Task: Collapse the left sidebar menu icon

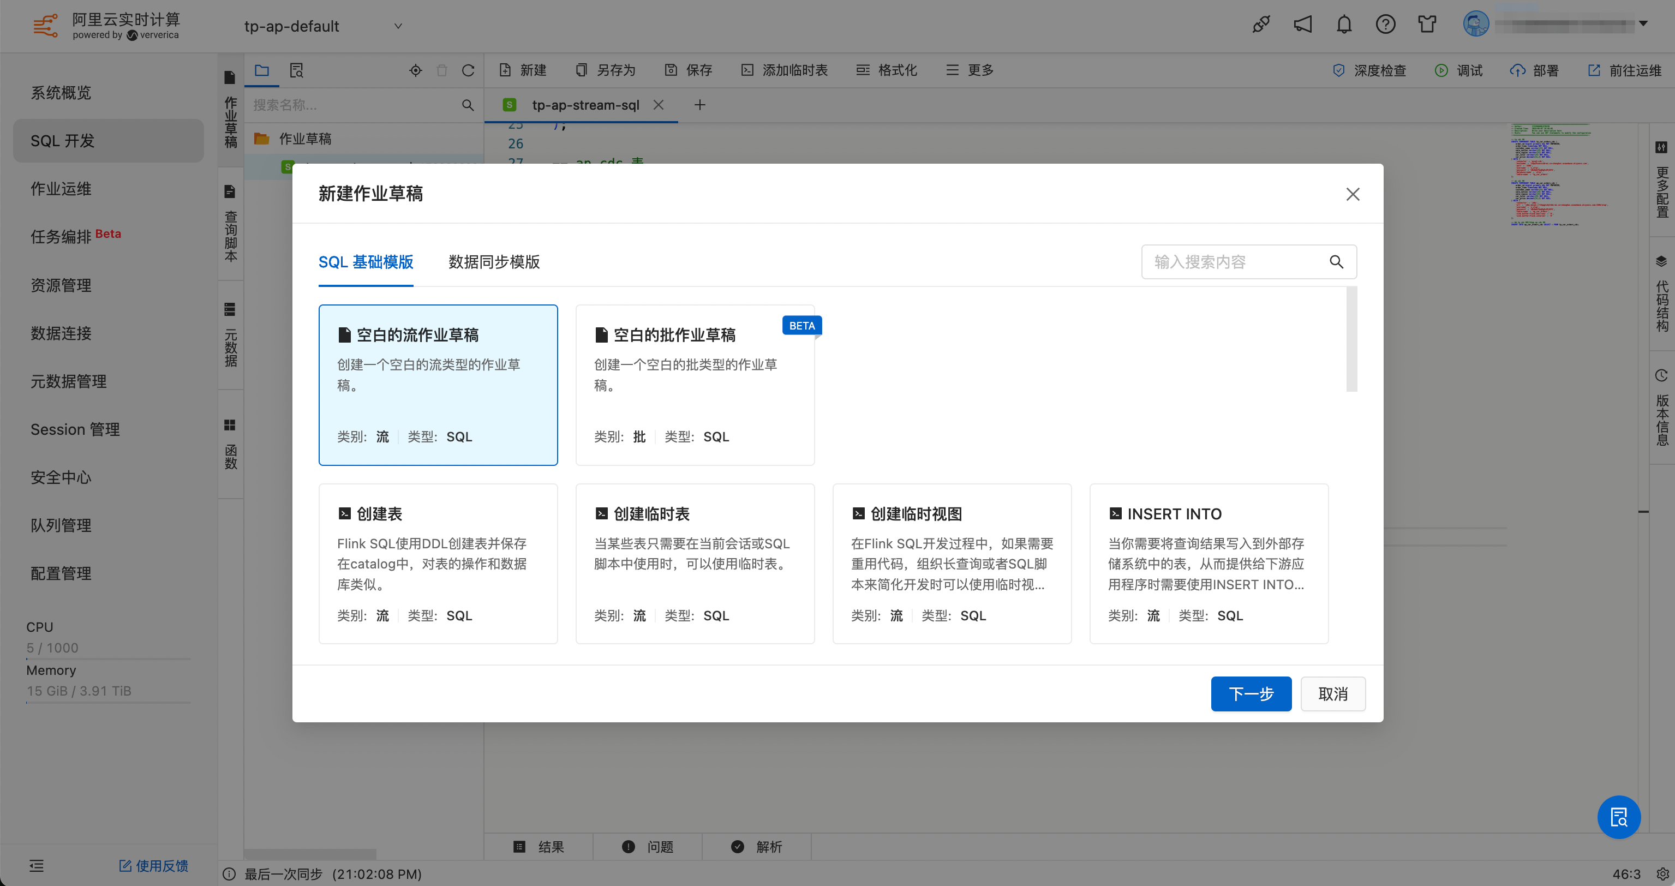Action: (x=37, y=865)
